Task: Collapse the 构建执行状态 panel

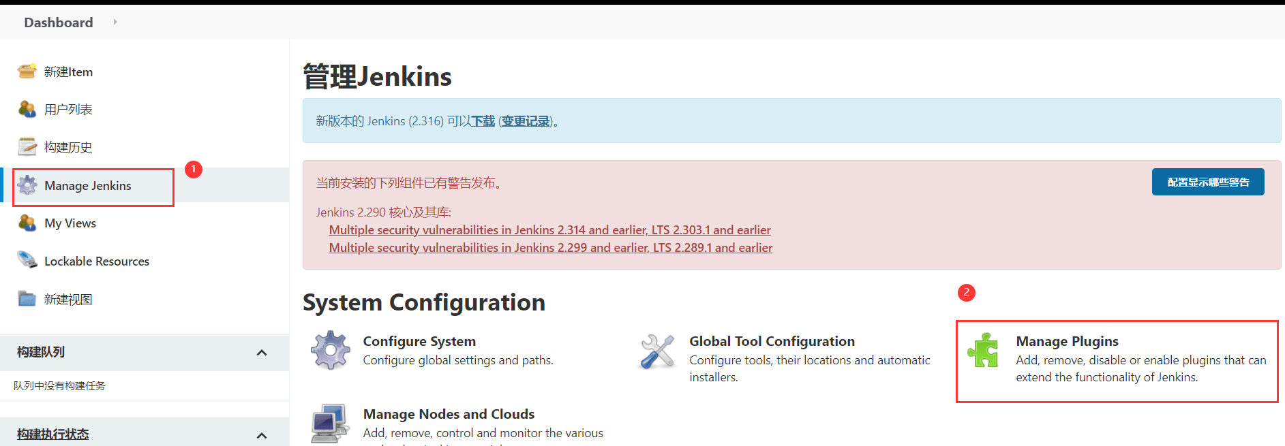Action: [262, 435]
